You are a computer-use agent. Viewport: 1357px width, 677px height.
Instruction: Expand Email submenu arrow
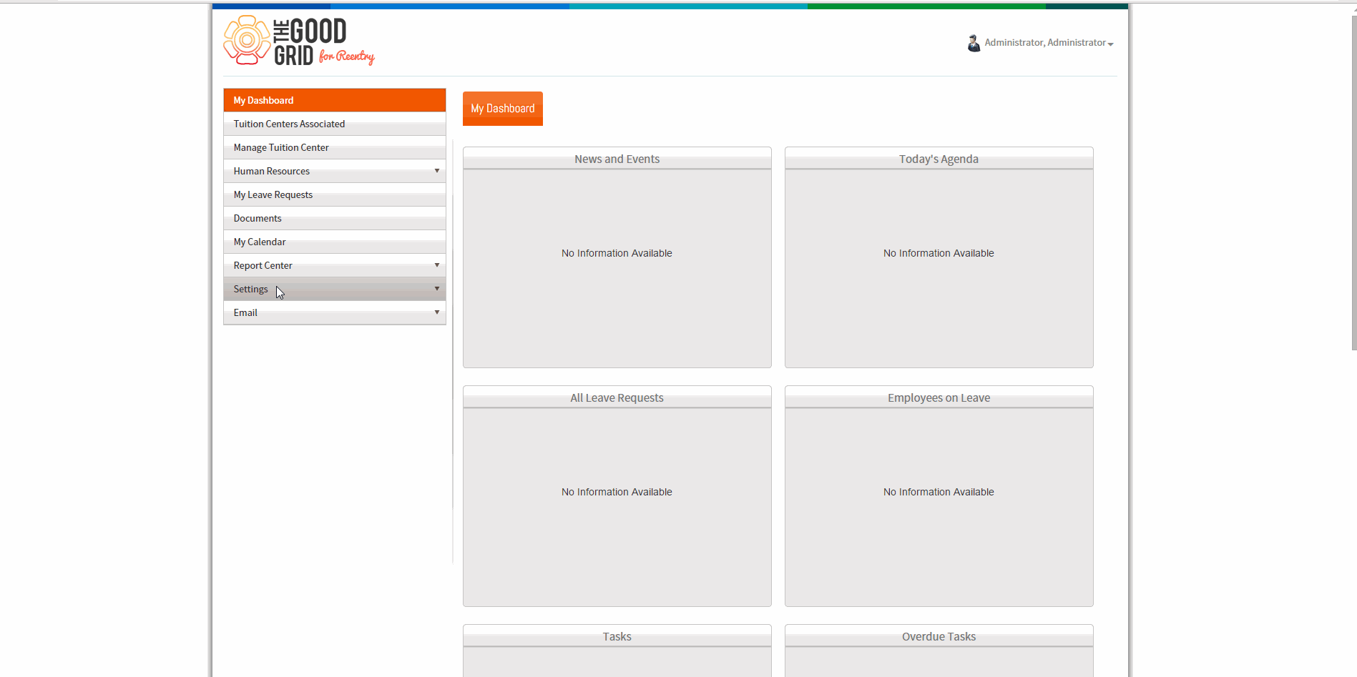(x=437, y=312)
